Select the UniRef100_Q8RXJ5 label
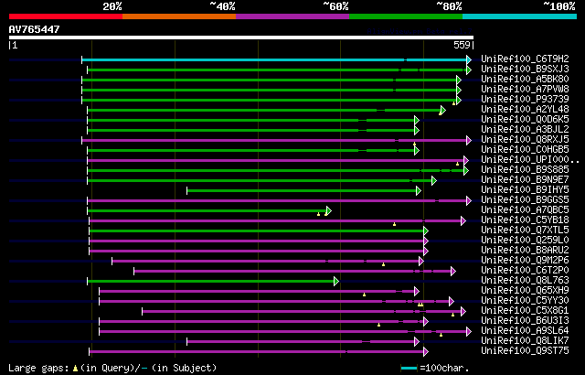 tap(525, 139)
